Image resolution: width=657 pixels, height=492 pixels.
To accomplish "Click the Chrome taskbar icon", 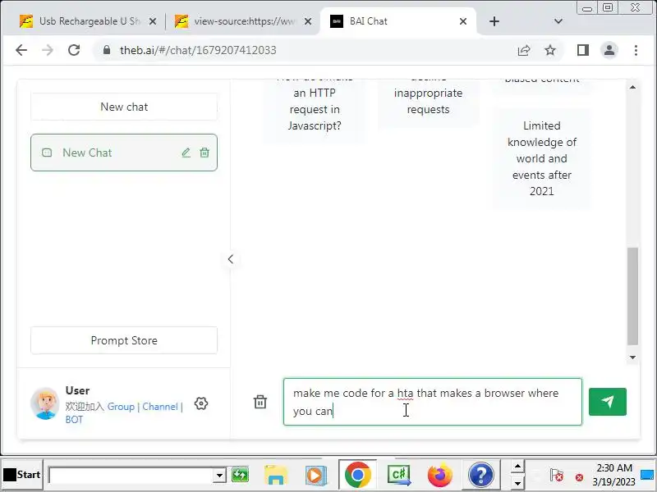I will coord(358,476).
